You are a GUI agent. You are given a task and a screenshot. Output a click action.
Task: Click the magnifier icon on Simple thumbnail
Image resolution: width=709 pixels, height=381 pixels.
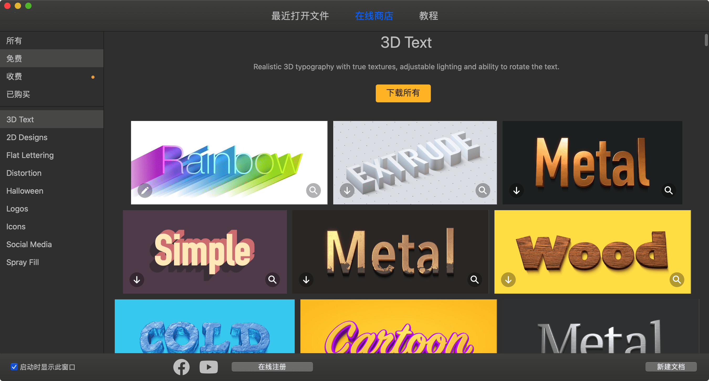(x=272, y=280)
